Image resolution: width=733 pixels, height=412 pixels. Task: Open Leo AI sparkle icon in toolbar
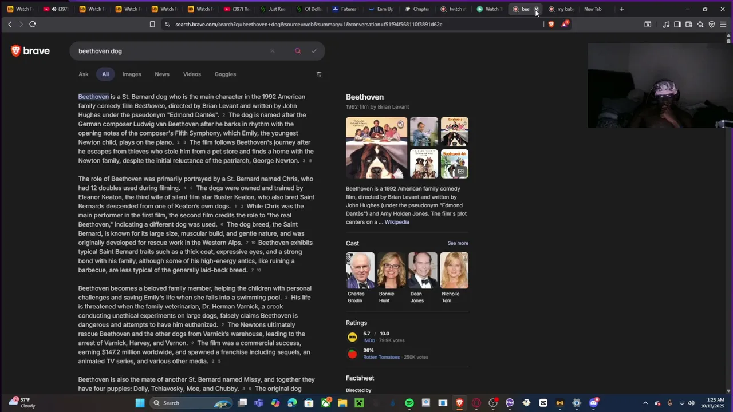click(x=700, y=24)
